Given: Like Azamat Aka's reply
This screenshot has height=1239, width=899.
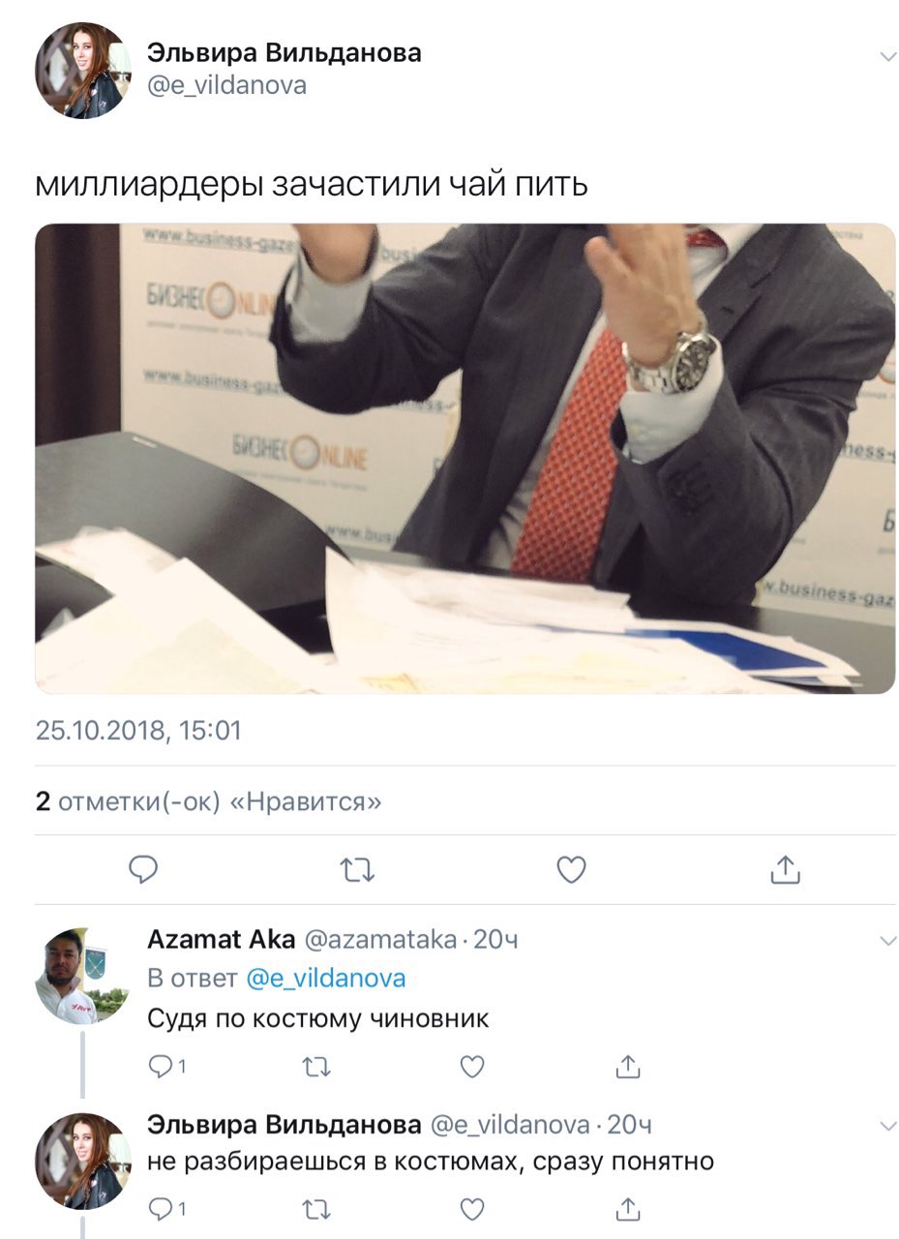Looking at the screenshot, I should click(x=471, y=1067).
